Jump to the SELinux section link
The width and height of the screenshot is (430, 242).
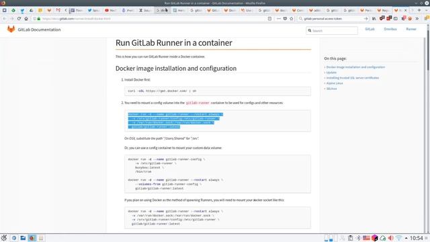(331, 89)
